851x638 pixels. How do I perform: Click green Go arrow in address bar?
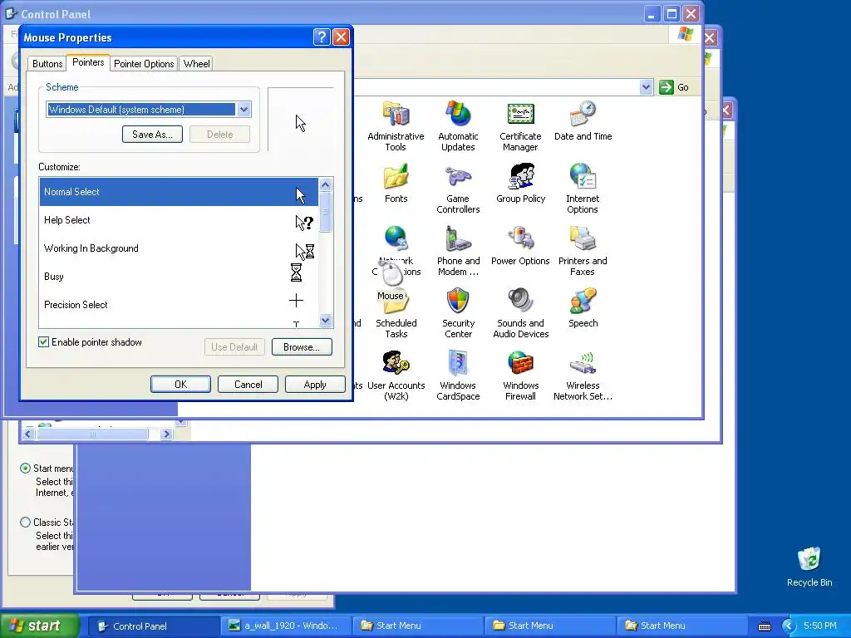666,86
